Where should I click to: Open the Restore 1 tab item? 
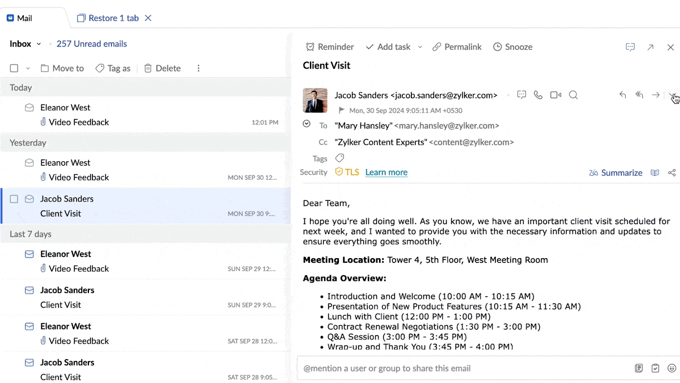pos(108,18)
